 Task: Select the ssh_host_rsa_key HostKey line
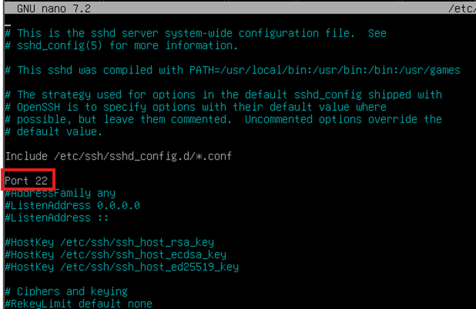[x=109, y=242]
